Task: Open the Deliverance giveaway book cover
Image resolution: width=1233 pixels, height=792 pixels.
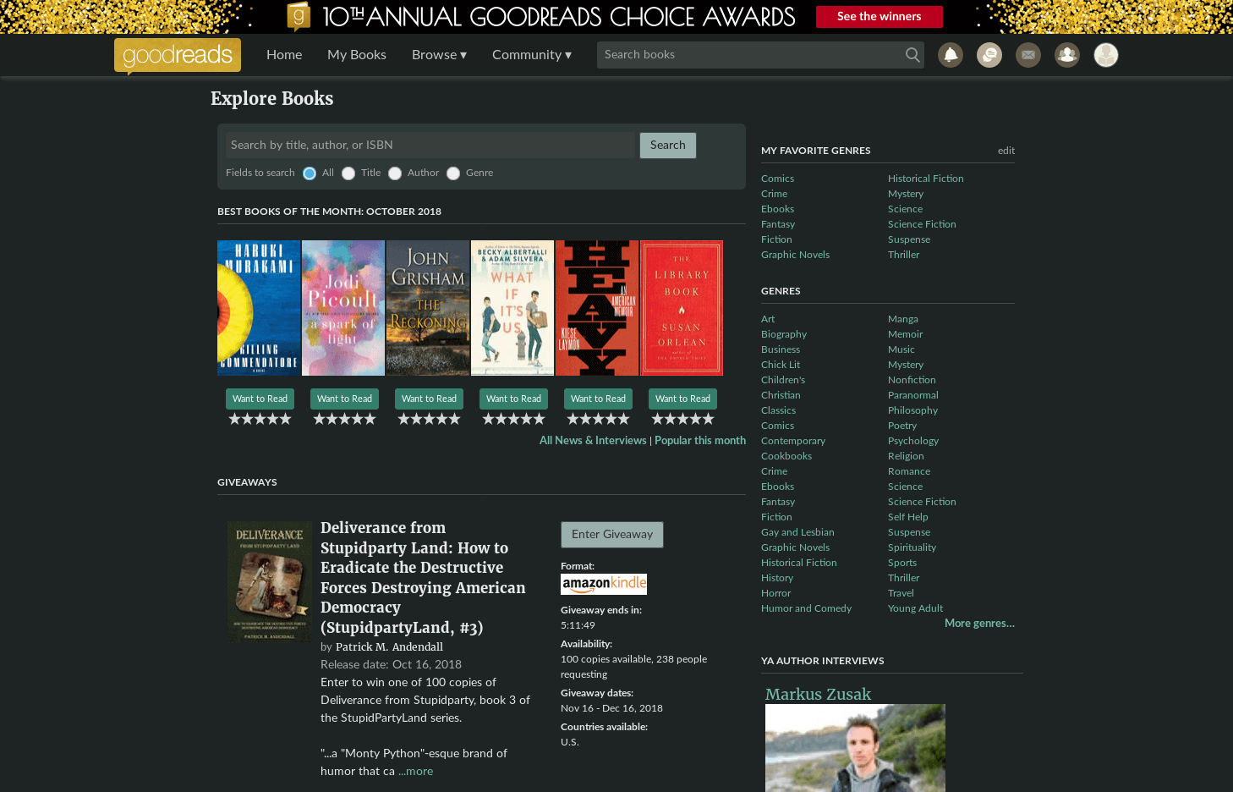Action: click(x=270, y=582)
